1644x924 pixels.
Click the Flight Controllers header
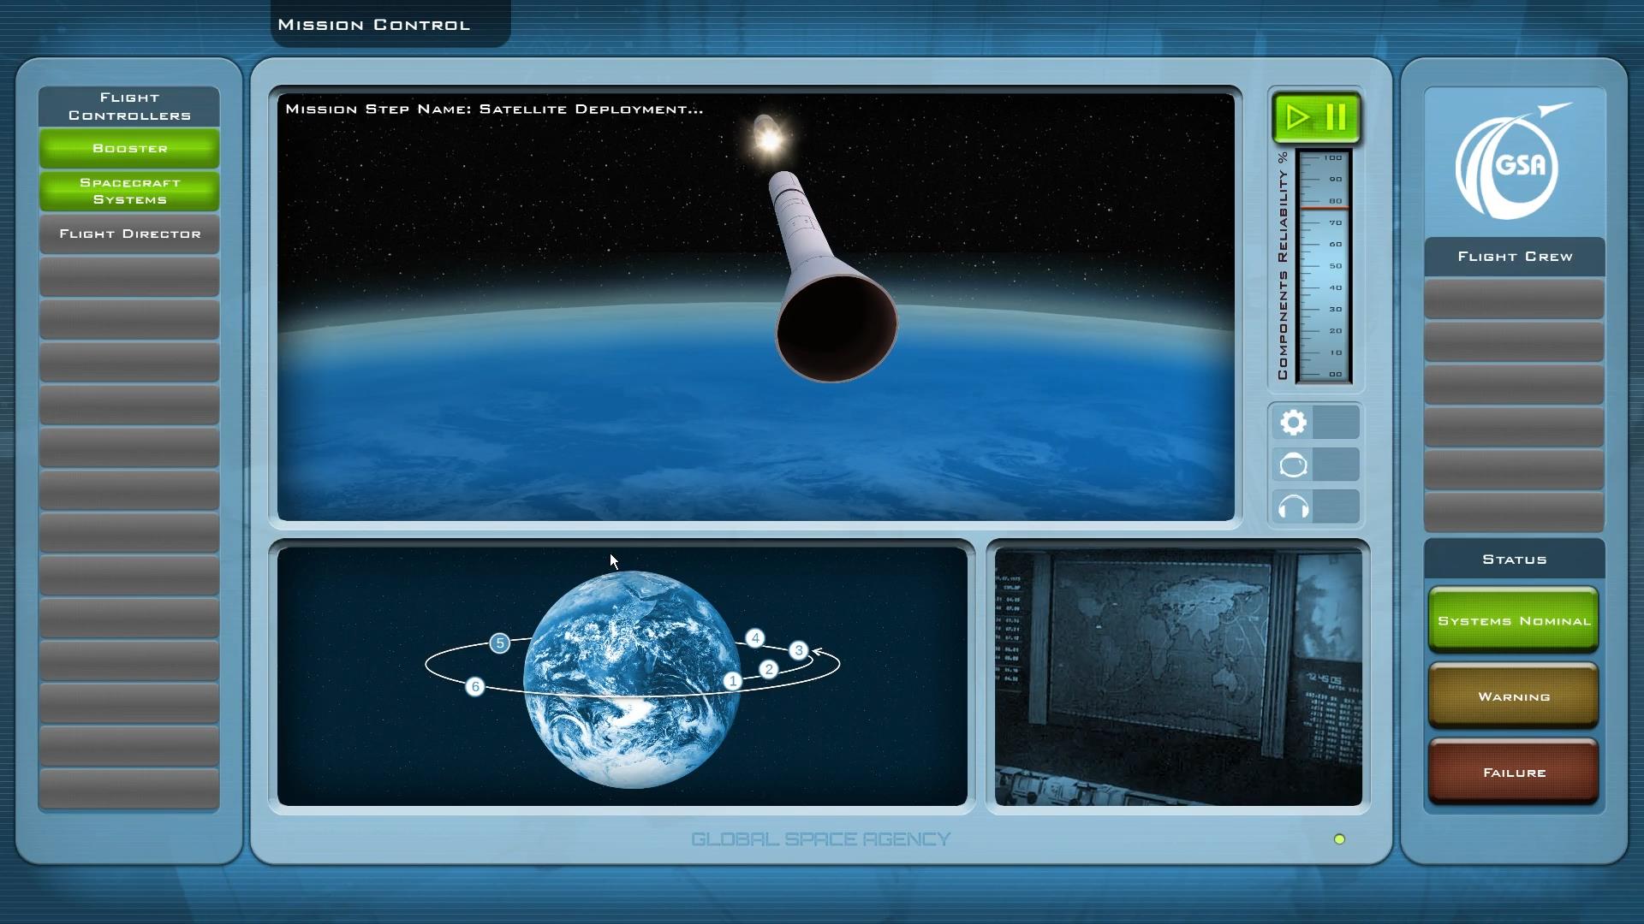(129, 106)
